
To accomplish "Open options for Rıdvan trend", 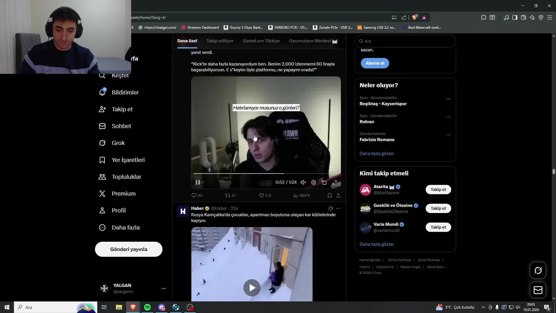I will click(448, 117).
